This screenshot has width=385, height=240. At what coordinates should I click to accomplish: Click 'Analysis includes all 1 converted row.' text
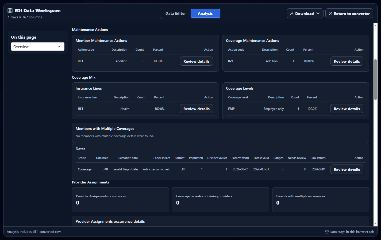[34, 232]
